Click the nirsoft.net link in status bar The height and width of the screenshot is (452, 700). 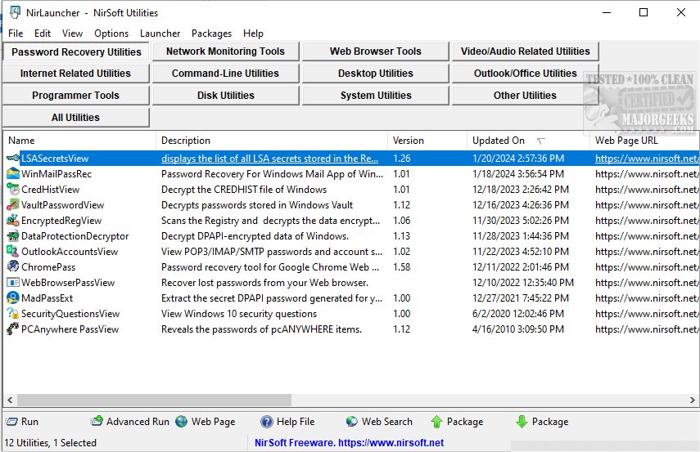[x=348, y=443]
